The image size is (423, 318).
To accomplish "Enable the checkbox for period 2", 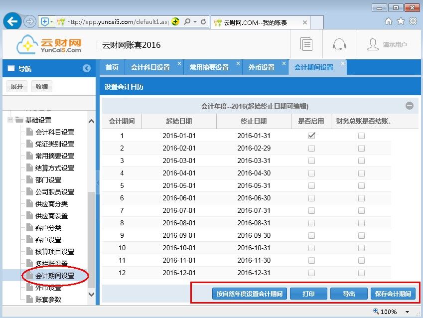I will coord(311,148).
